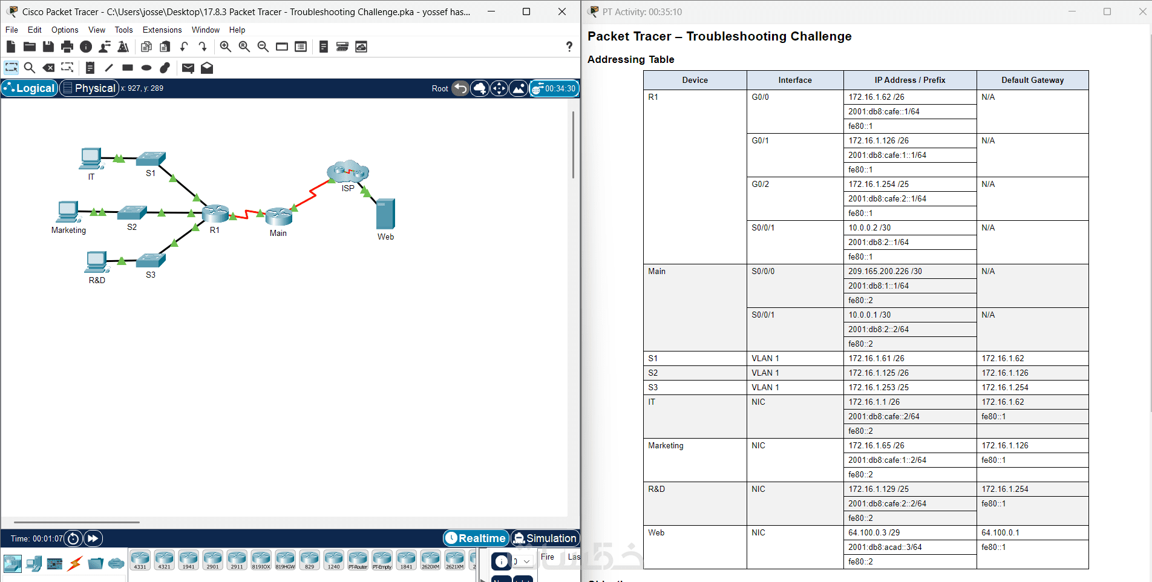Click the workspace vertical scrollbar

click(573, 145)
